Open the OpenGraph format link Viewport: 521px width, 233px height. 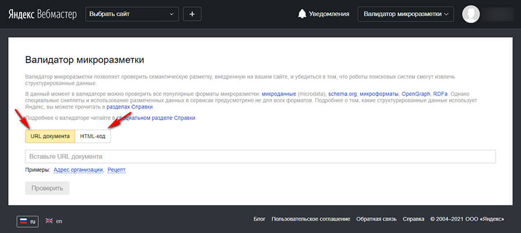tap(416, 94)
